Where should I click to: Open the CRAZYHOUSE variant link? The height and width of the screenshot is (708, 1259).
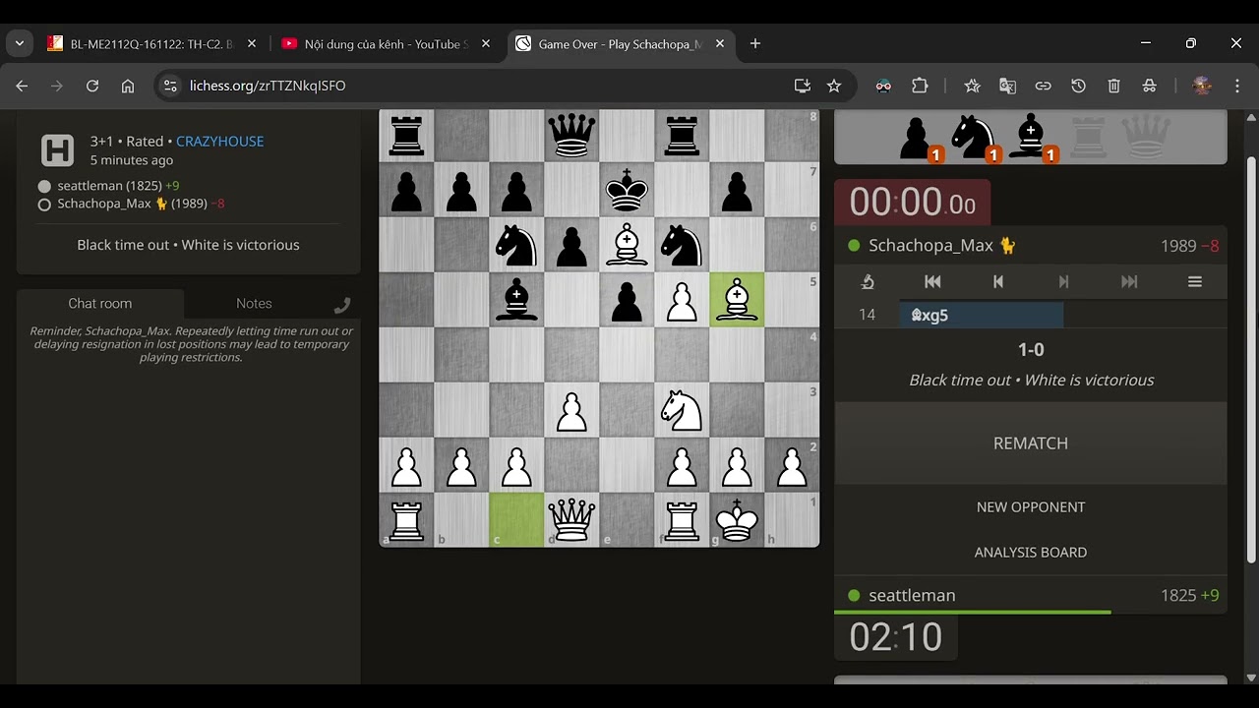click(219, 142)
